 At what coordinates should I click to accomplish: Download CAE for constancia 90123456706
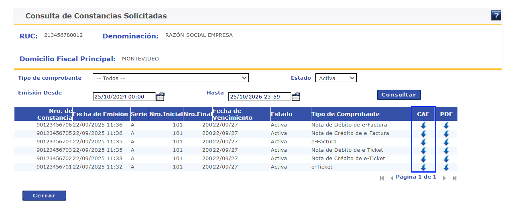(423, 125)
